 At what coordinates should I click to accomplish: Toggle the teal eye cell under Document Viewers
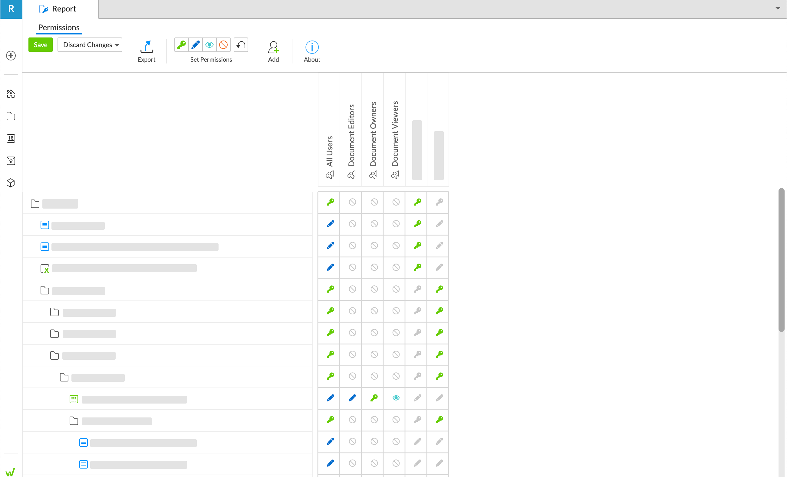tap(396, 398)
